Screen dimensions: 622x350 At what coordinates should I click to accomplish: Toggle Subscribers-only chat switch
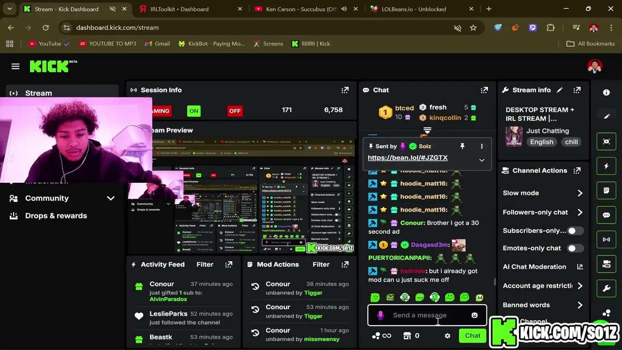[575, 231]
